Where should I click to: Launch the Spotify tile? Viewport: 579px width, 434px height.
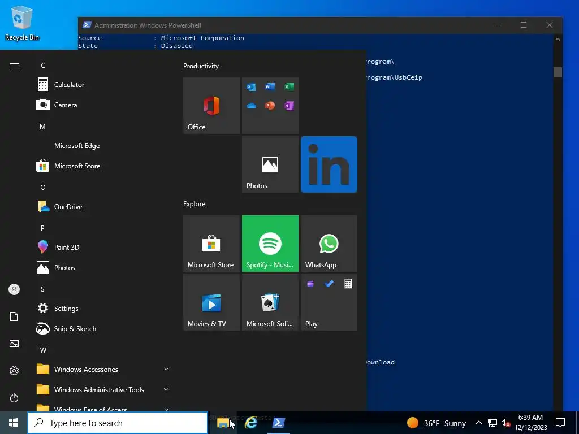tap(270, 244)
